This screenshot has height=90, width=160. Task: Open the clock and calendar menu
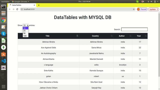tap(84, 1)
